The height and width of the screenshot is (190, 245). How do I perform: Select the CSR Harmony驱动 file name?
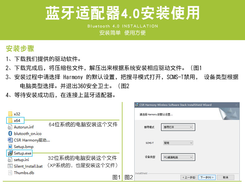coord(32,140)
